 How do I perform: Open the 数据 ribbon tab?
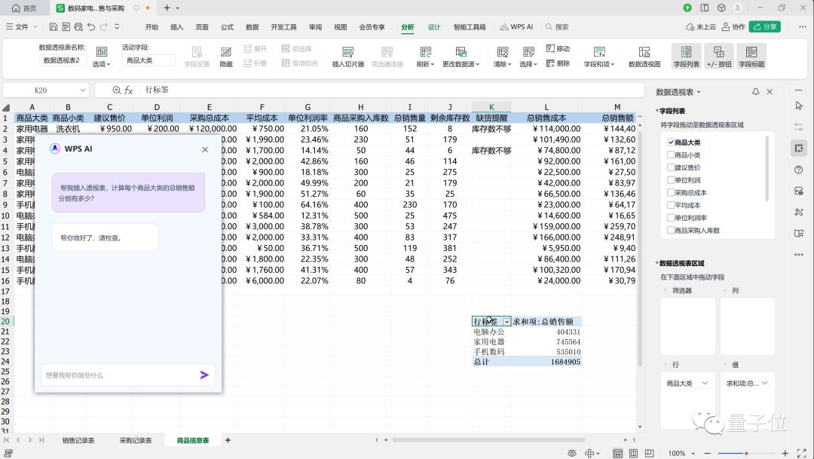coord(252,27)
